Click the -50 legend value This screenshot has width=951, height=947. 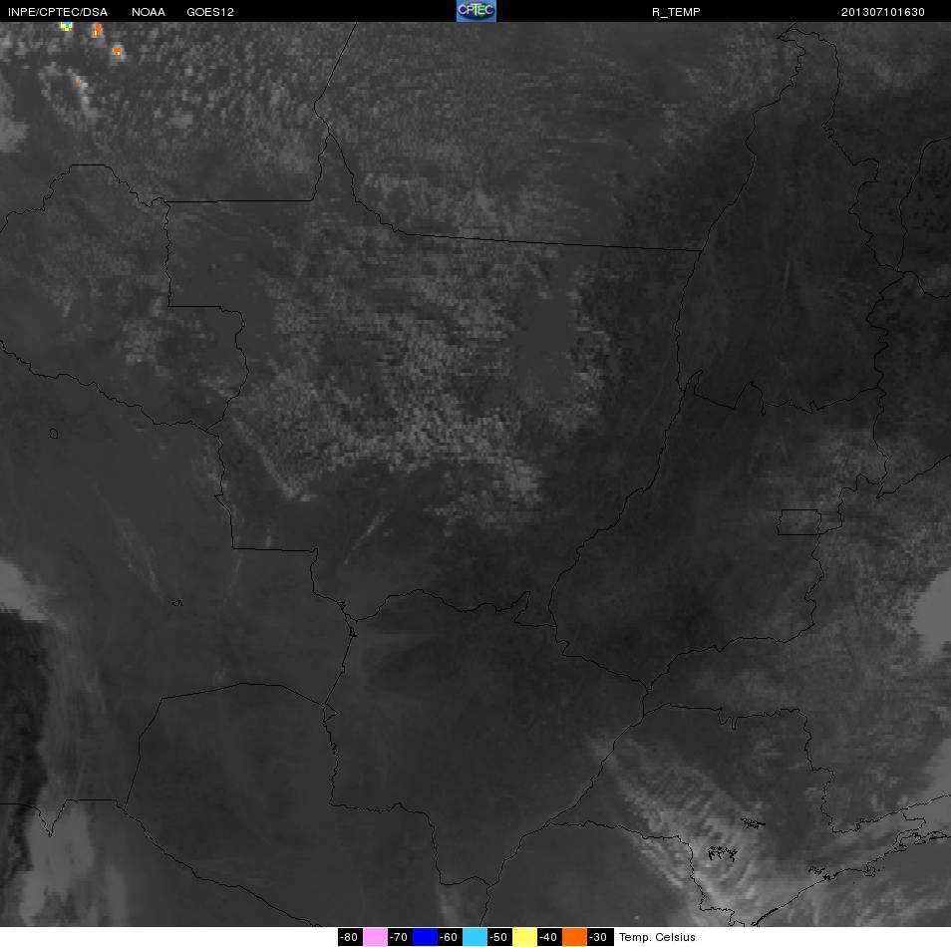click(x=499, y=937)
